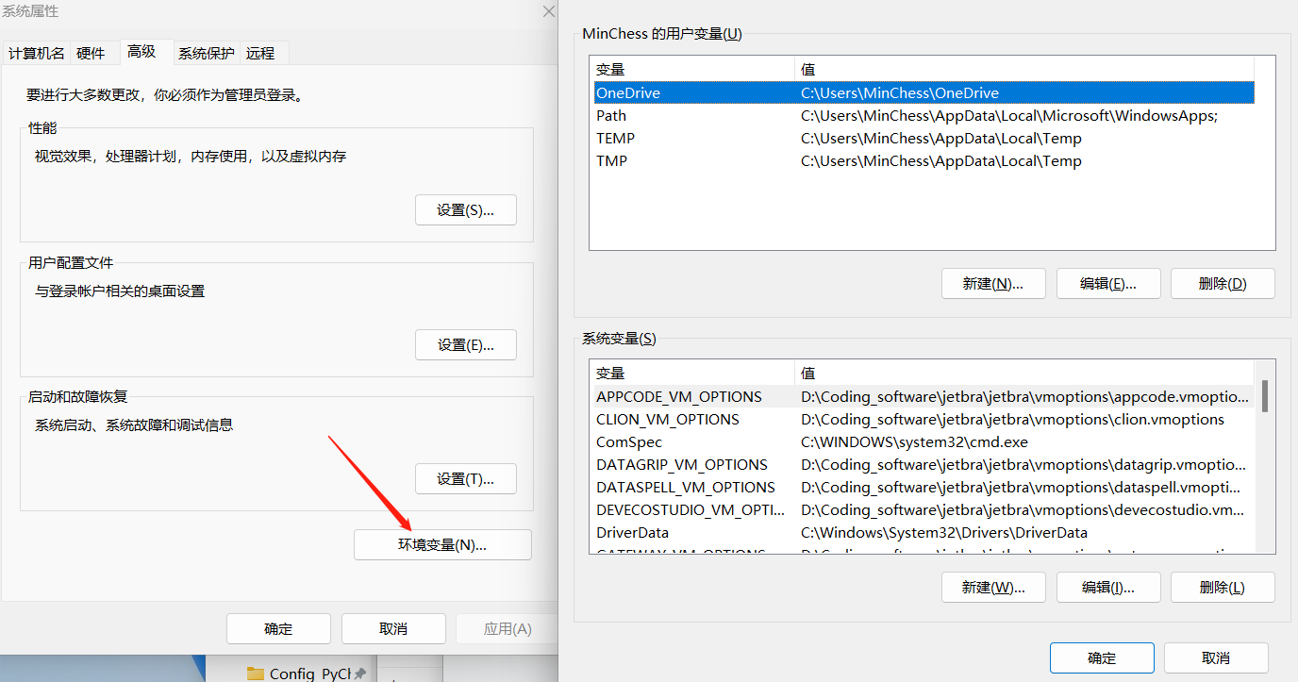Image resolution: width=1298 pixels, height=682 pixels.
Task: Click the C:\Windows\System32\Drivers\DriverData value
Action: 944,532
